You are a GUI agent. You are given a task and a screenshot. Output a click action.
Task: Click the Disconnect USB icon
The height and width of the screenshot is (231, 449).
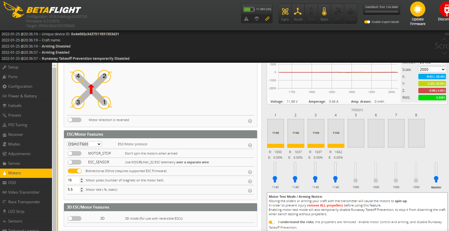click(445, 9)
